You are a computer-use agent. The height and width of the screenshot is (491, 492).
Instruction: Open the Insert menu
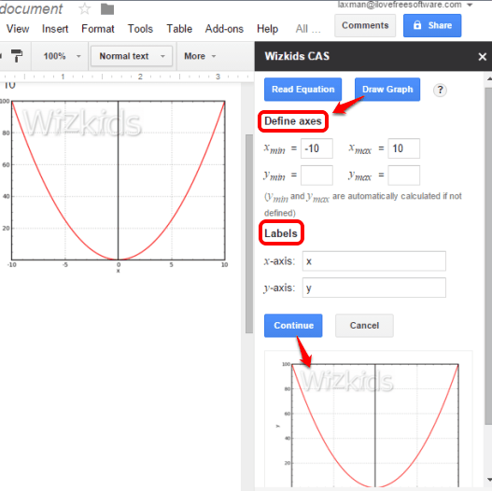point(55,29)
